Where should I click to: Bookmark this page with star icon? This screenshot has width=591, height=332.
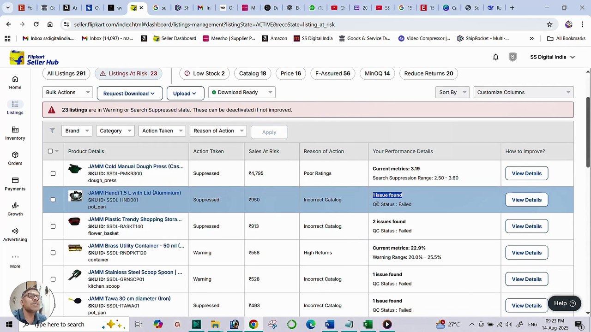tap(549, 24)
